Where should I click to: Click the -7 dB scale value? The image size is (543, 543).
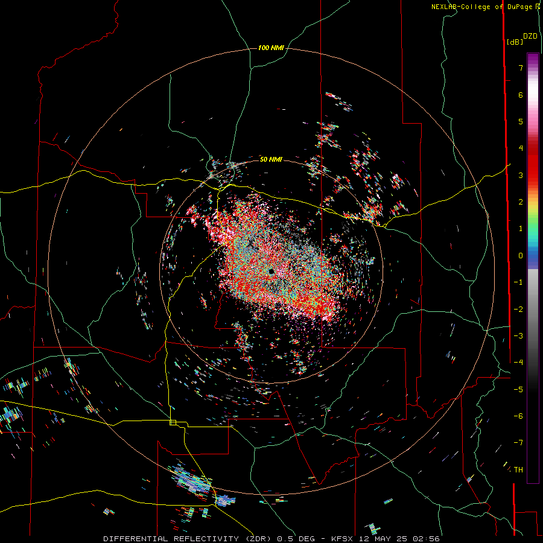pyautogui.click(x=518, y=443)
